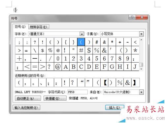Open the 来自 Unicode source dropdown
Image resolution: width=165 pixels, height=123 pixels.
(x=141, y=92)
